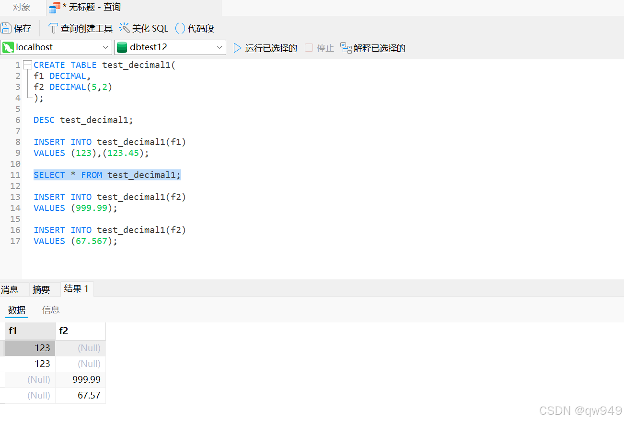Image resolution: width=624 pixels, height=421 pixels.
Task: Select the 数据 data tab
Action: coord(16,310)
